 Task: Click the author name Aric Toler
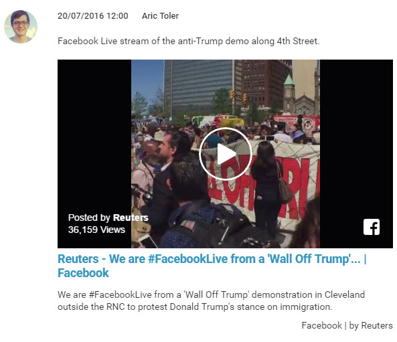[160, 15]
